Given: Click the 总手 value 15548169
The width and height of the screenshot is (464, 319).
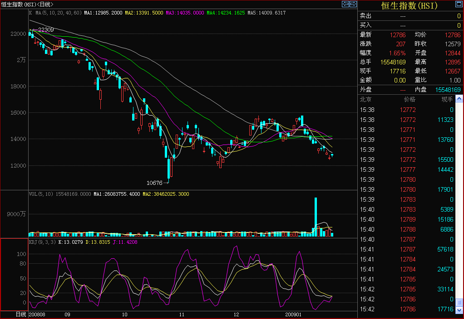Looking at the screenshot, I should pos(393,62).
